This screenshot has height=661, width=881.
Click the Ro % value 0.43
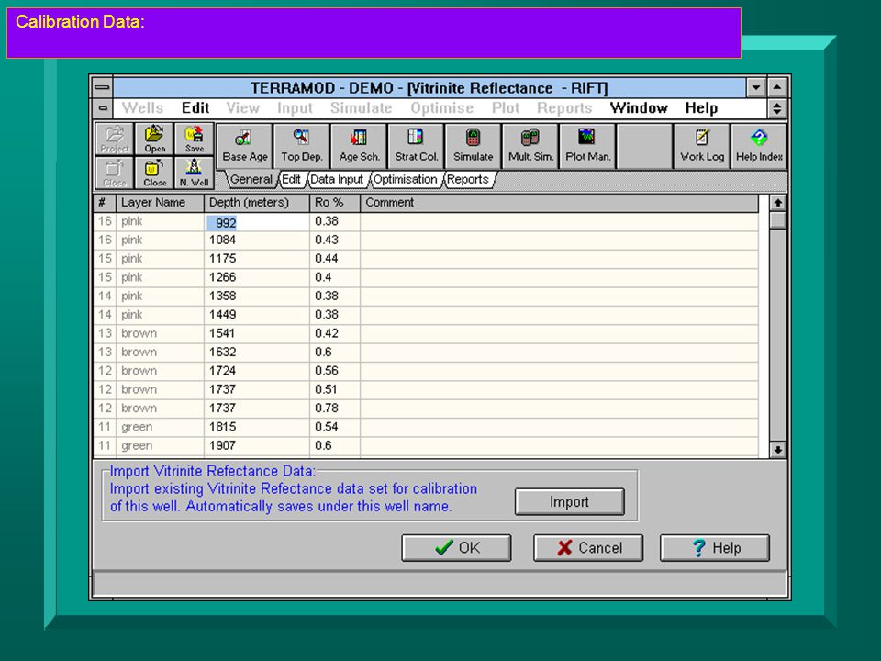click(335, 240)
